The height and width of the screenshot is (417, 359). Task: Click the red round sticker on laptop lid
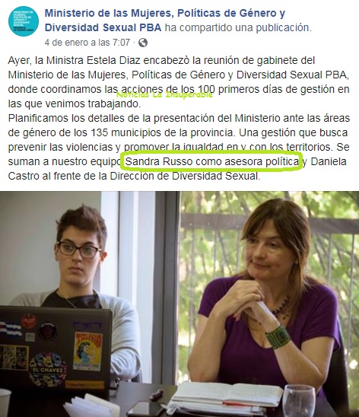28,320
